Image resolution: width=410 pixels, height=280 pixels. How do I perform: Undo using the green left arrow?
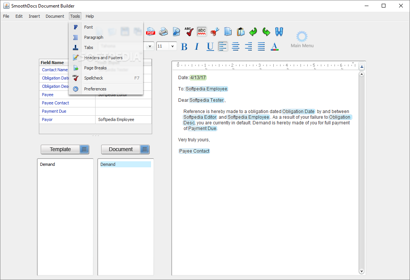[253, 32]
